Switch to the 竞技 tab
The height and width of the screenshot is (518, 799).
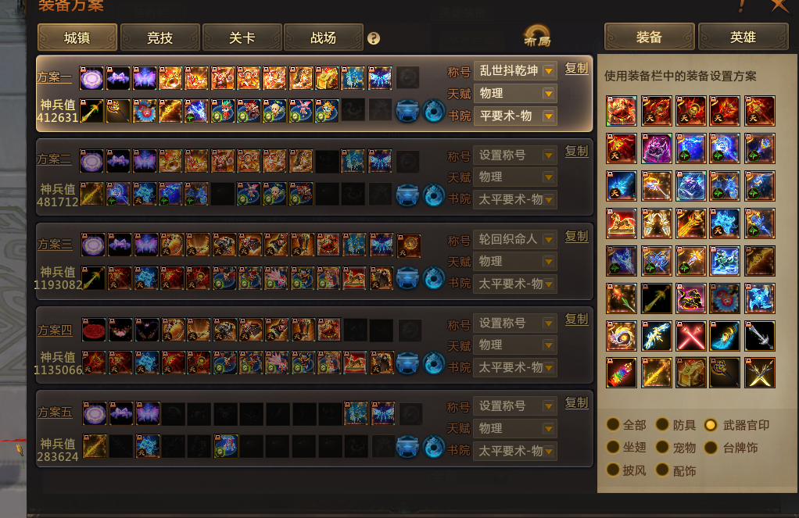(x=160, y=38)
